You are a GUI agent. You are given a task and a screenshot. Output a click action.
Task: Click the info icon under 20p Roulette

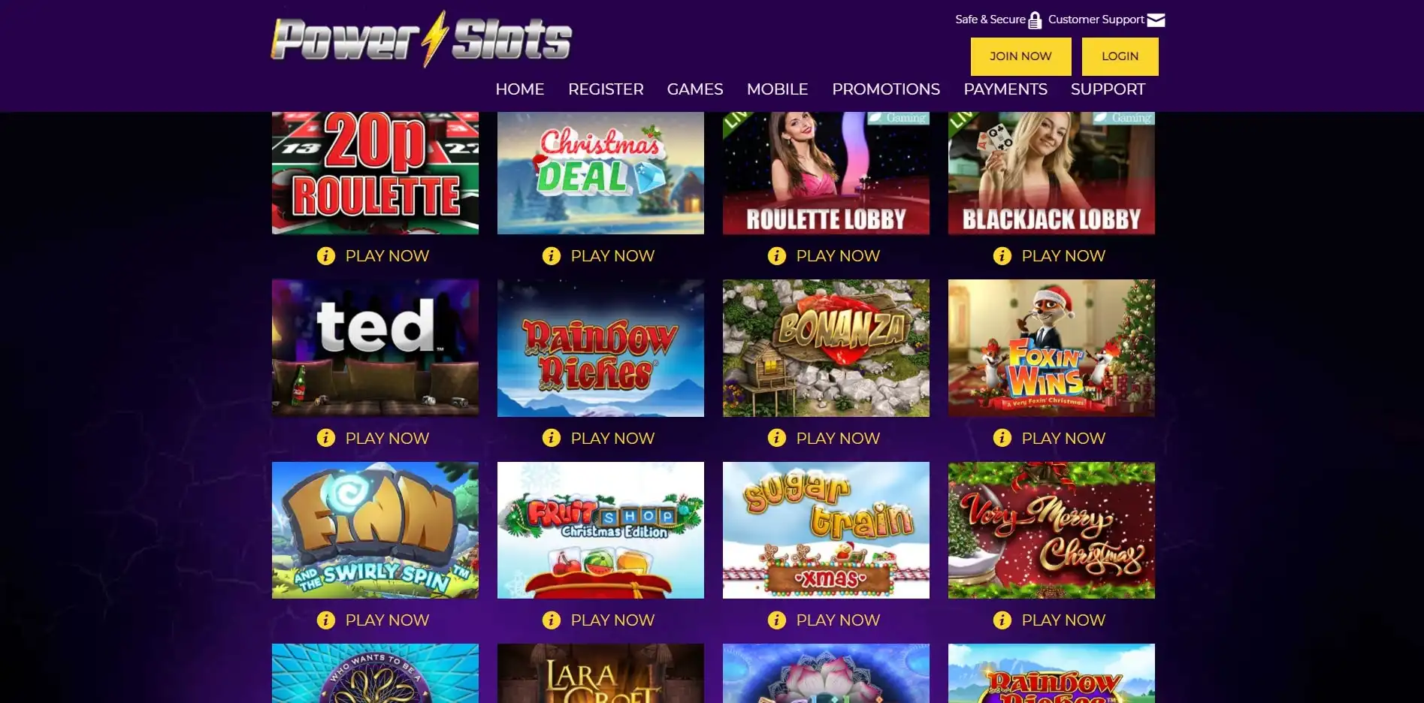tap(325, 256)
